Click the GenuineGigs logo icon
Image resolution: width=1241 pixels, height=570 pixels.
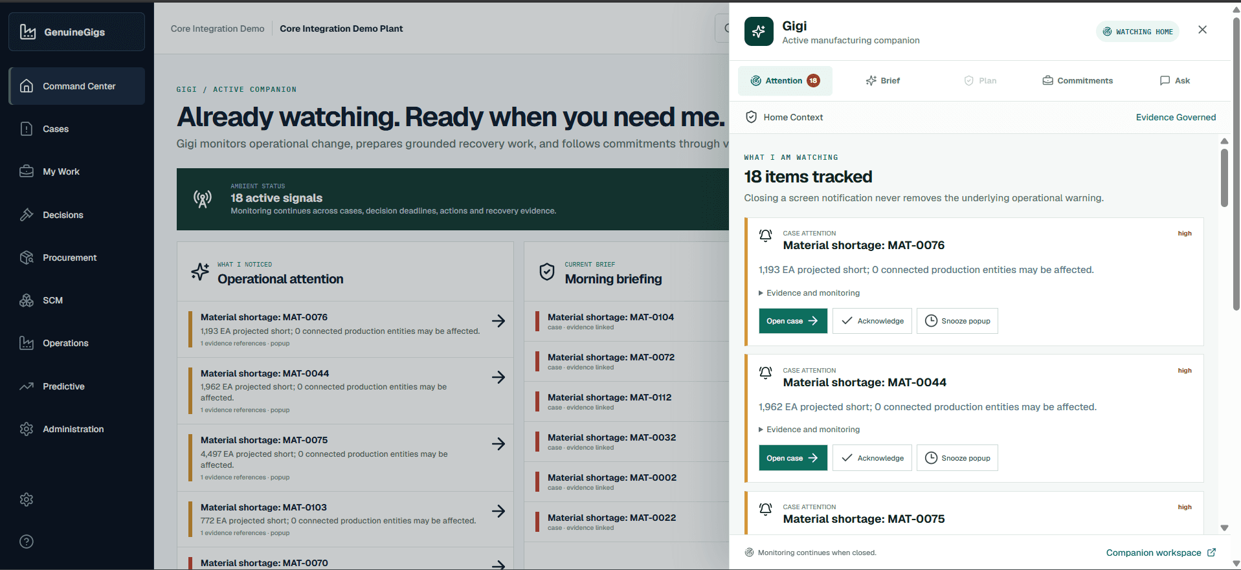[x=28, y=32]
